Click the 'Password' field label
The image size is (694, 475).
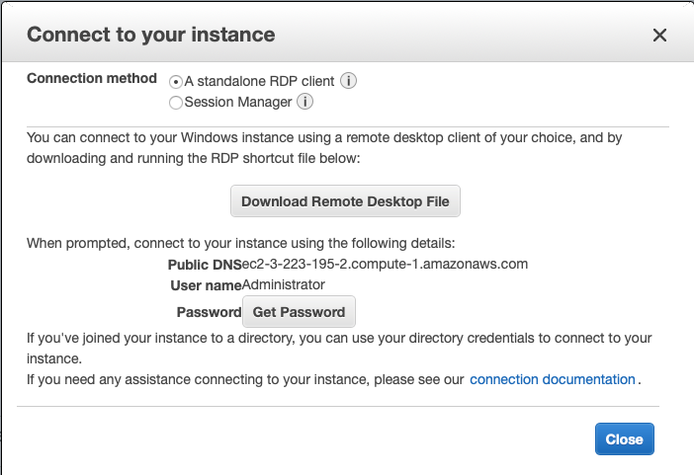tap(209, 312)
